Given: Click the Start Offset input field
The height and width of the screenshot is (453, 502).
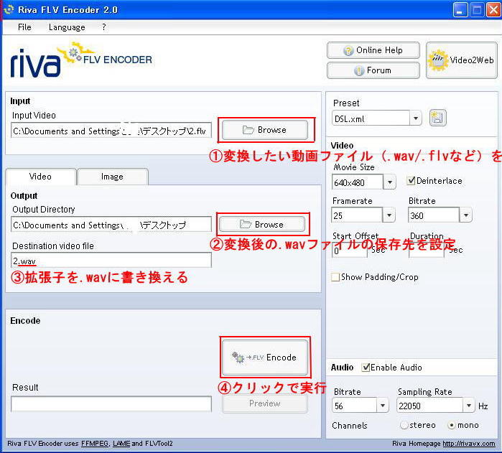Looking at the screenshot, I should pyautogui.click(x=350, y=250).
